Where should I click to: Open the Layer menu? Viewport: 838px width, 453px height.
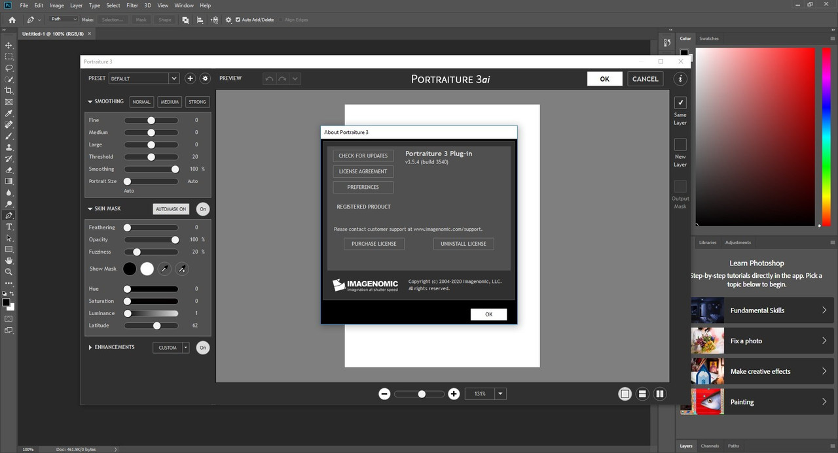point(77,5)
